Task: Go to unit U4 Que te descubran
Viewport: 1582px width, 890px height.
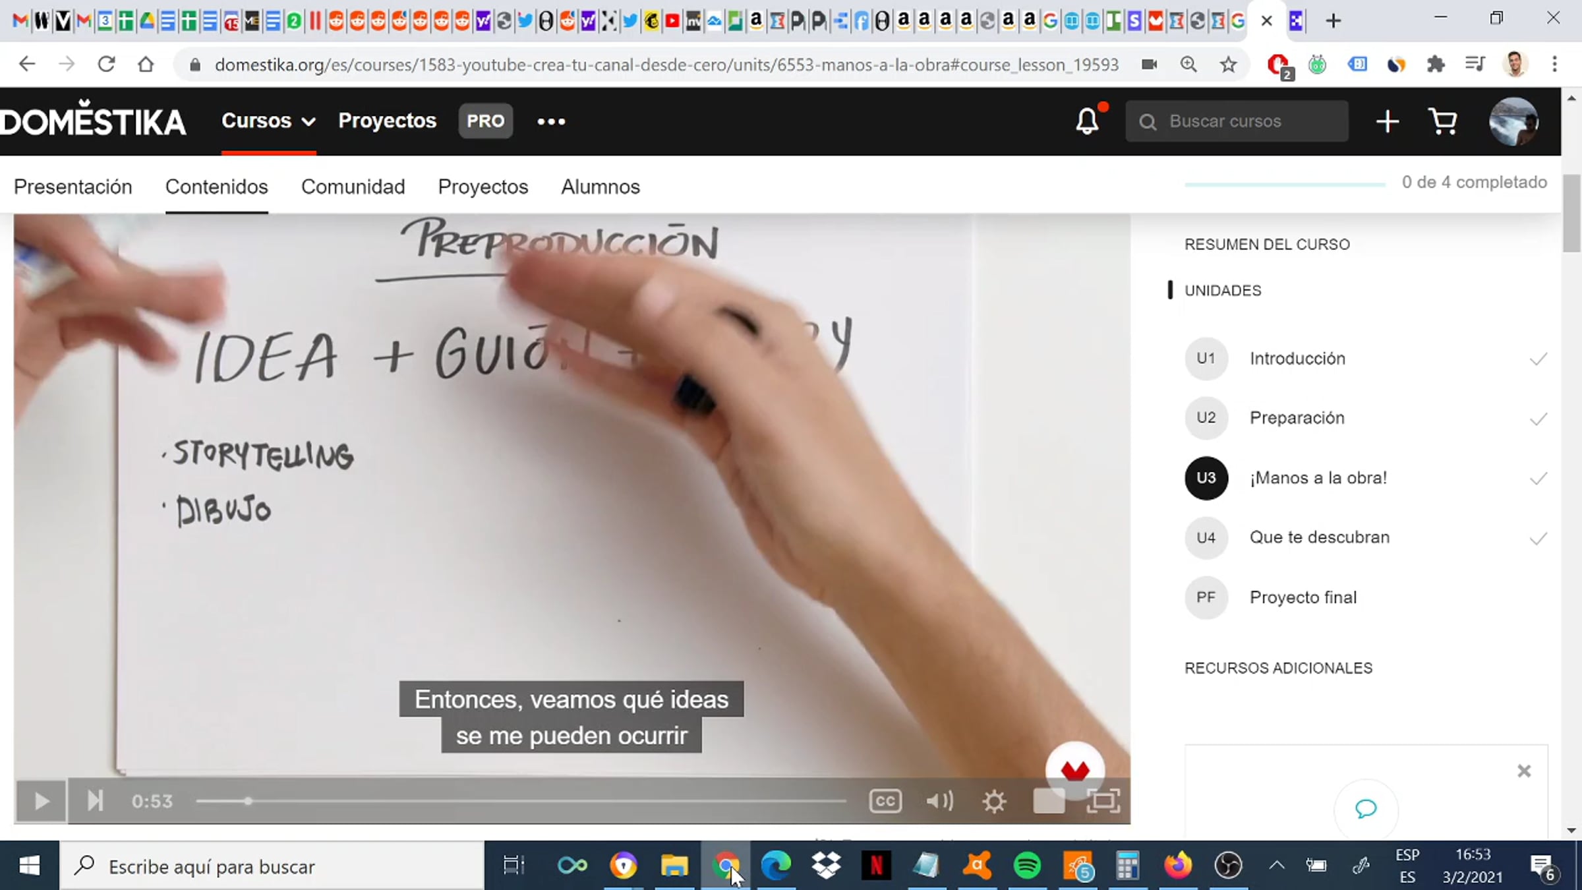Action: coord(1319,537)
